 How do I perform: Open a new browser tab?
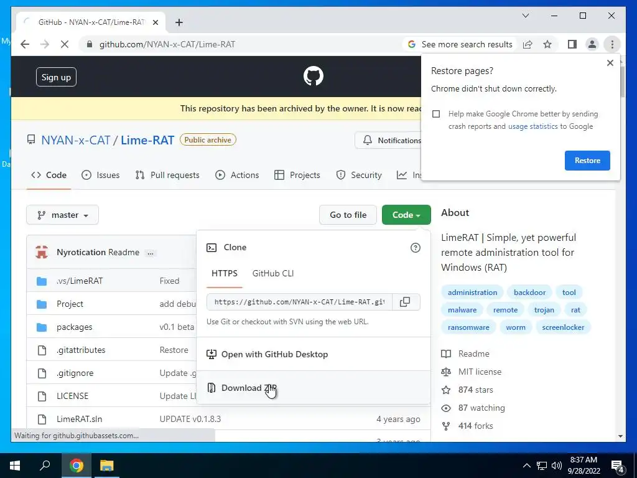point(179,22)
